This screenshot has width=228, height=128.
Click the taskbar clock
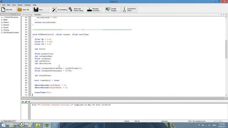click(x=222, y=125)
